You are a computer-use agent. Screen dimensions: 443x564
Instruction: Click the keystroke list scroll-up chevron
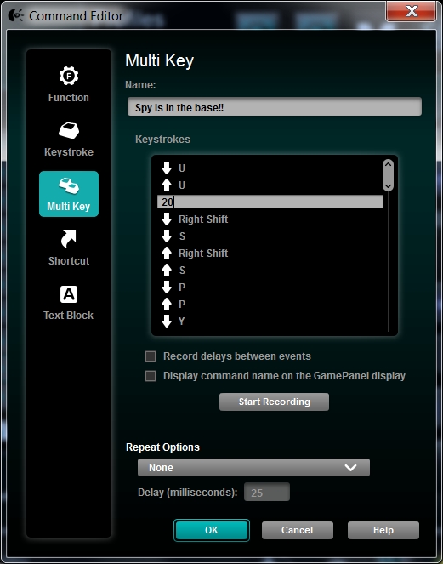coord(388,165)
